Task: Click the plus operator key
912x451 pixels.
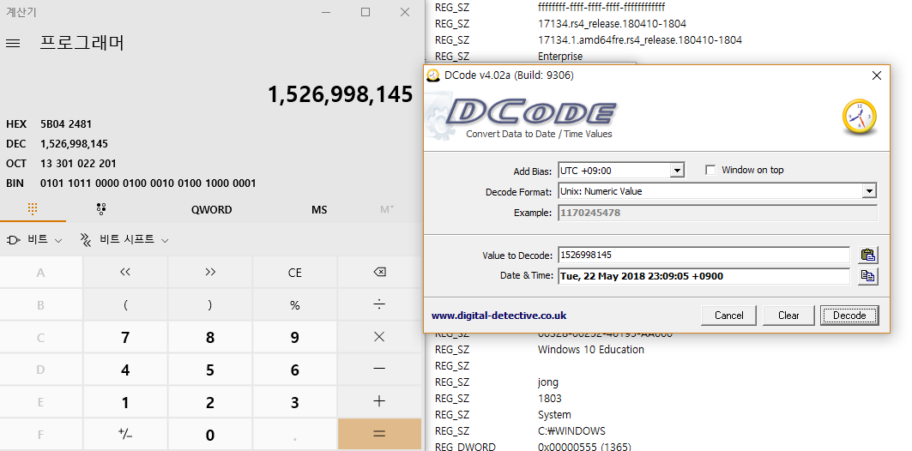Action: tap(379, 401)
